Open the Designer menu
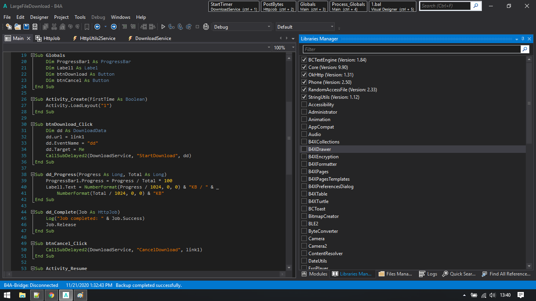This screenshot has width=536, height=301. (x=39, y=17)
